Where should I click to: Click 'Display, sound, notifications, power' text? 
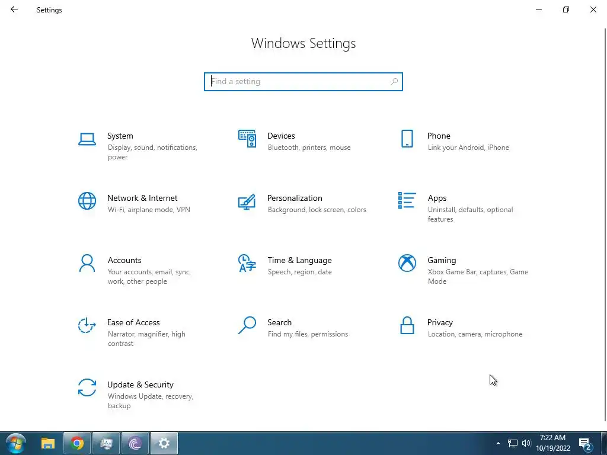[152, 152]
